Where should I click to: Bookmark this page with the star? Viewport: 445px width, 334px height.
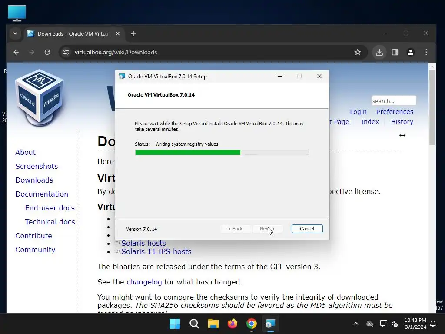(358, 52)
